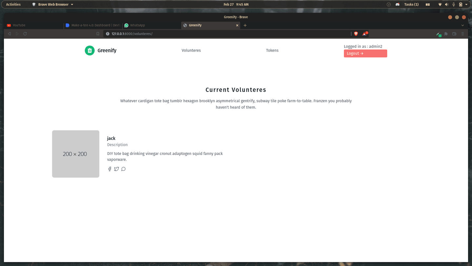The image size is (472, 266).
Task: Reload the page with the refresh icon
Action: (x=25, y=34)
